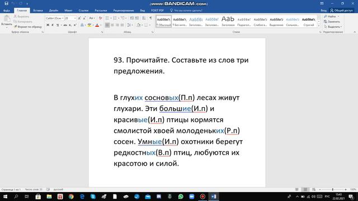Viewport: 358px width, 201px height.
Task: Click the русский language indicator
Action: (58, 189)
